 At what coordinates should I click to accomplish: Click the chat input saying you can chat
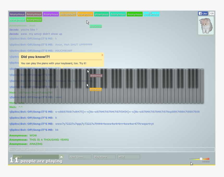click(112, 149)
